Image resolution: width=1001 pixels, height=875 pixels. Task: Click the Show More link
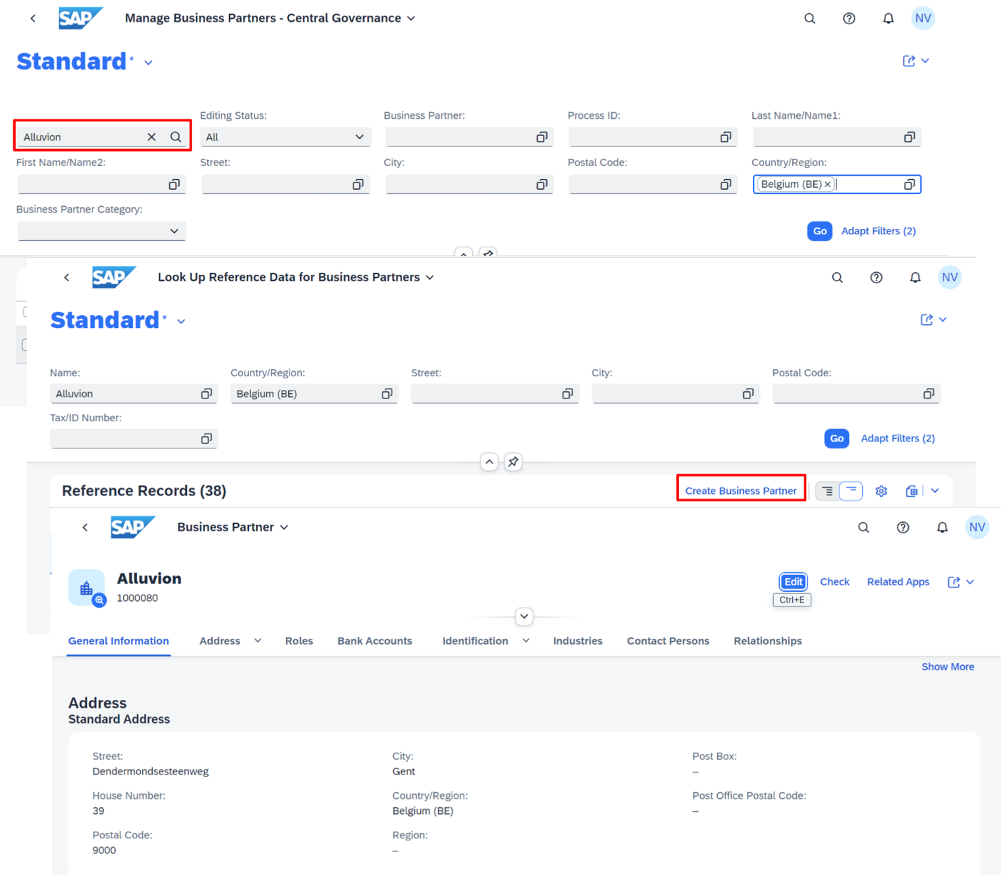click(947, 667)
